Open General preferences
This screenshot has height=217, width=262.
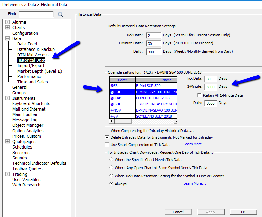19,87
